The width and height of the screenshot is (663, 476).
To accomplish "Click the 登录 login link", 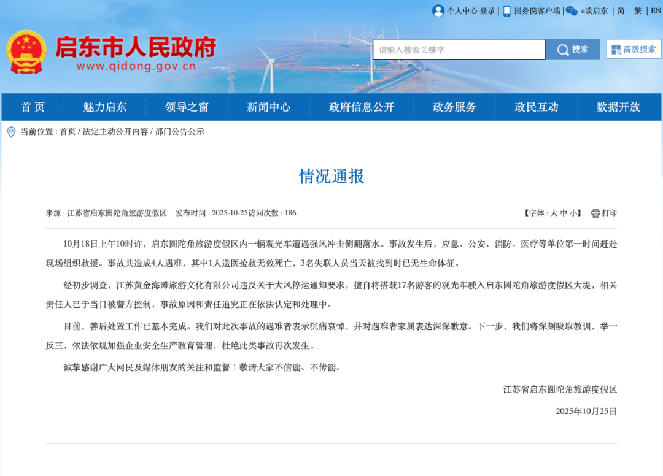I will click(487, 11).
